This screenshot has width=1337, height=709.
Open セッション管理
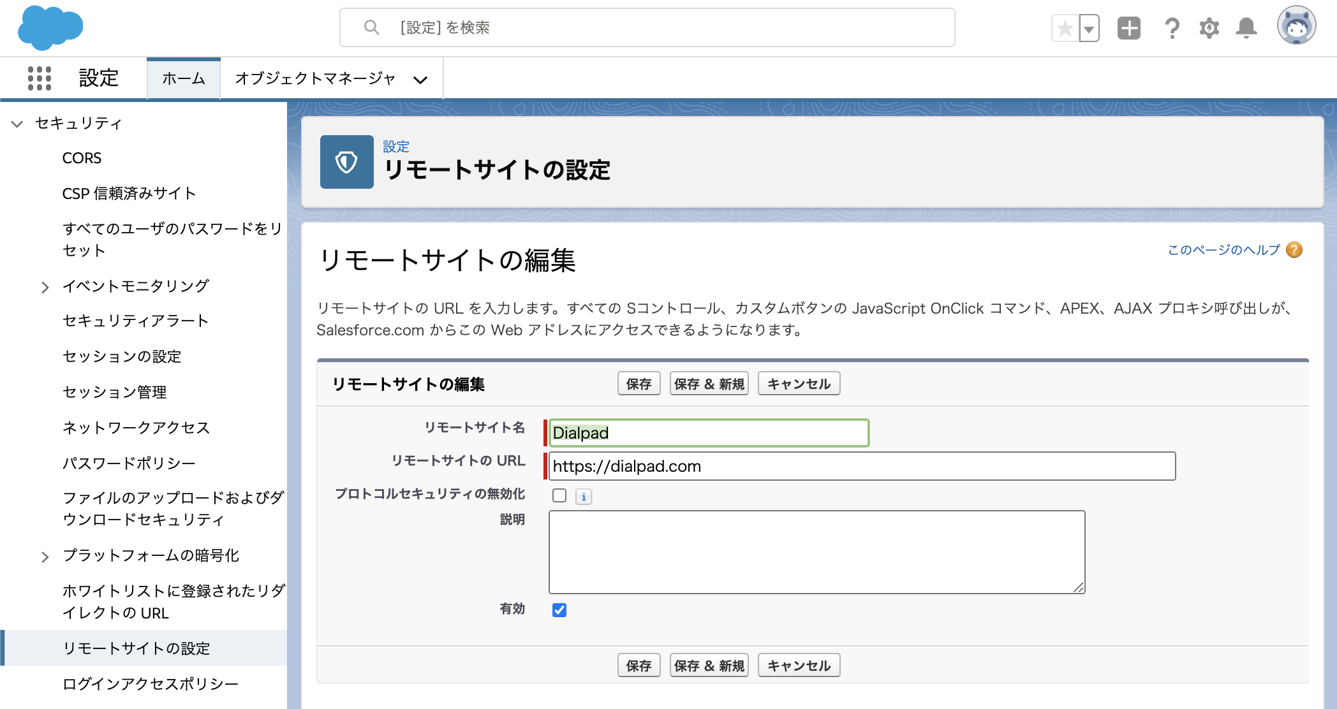click(114, 392)
